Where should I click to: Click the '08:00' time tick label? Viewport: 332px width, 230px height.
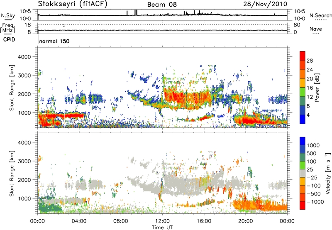[x=120, y=221]
